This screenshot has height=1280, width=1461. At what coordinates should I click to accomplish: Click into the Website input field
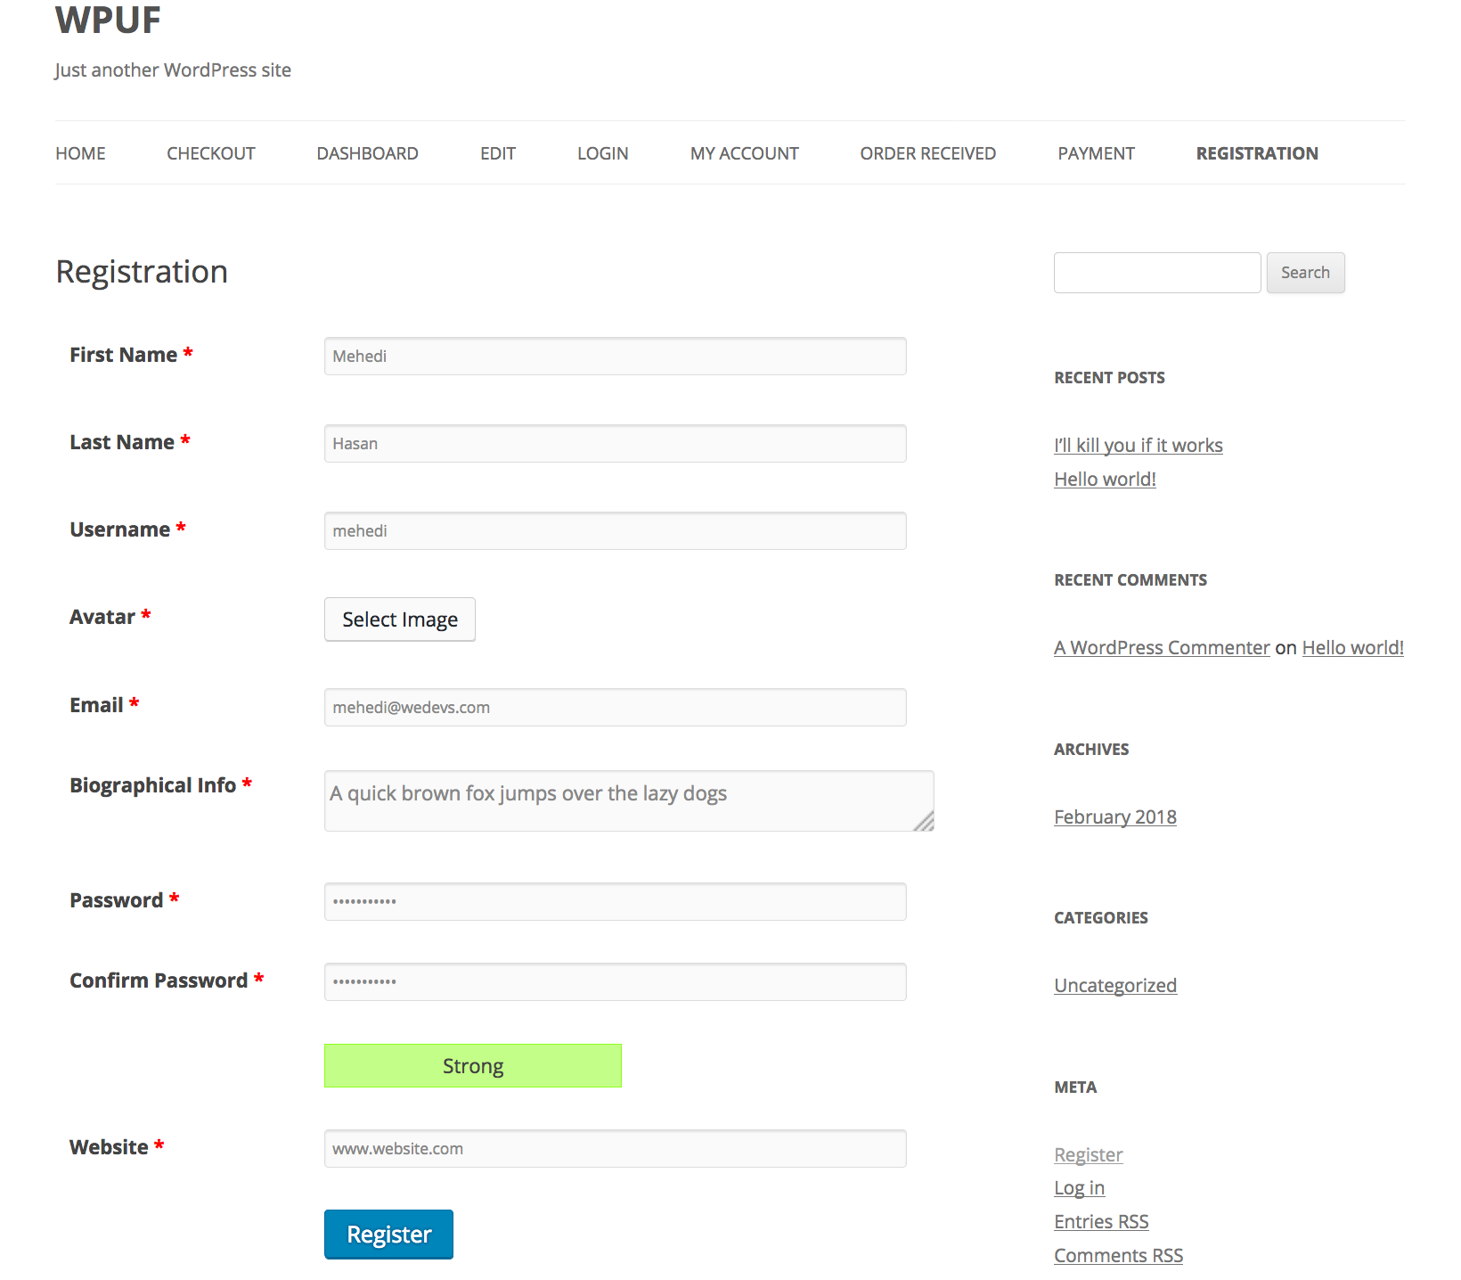pos(616,1148)
